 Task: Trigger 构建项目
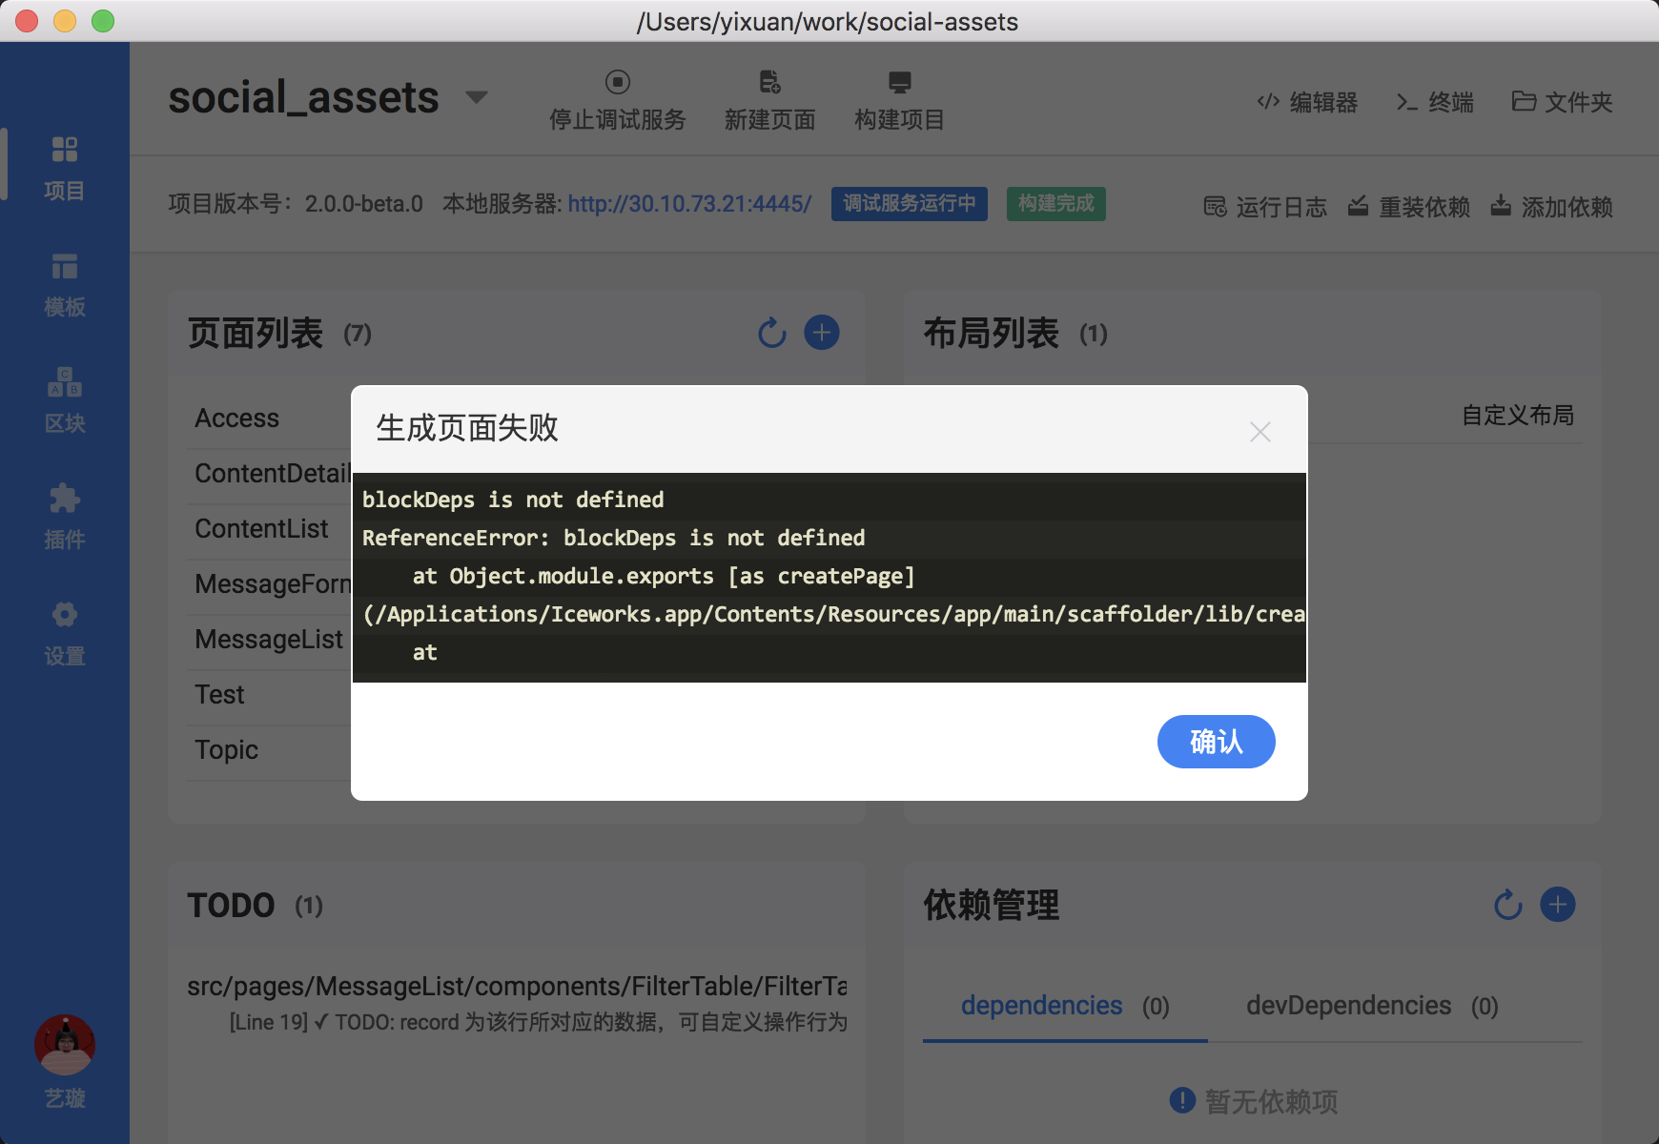898,99
